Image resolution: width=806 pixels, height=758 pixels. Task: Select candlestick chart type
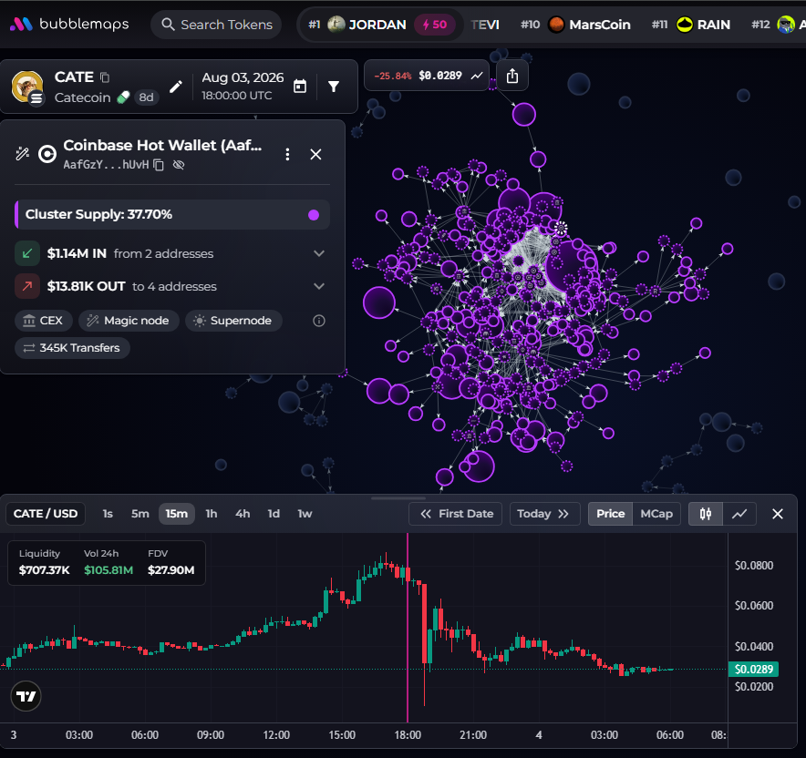(x=706, y=514)
